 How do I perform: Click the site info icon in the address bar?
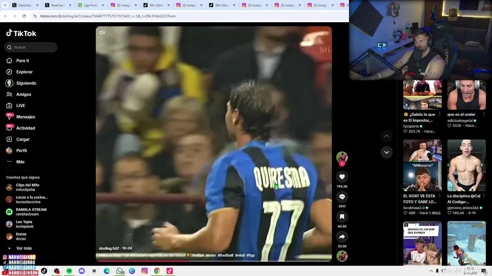[x=35, y=16]
